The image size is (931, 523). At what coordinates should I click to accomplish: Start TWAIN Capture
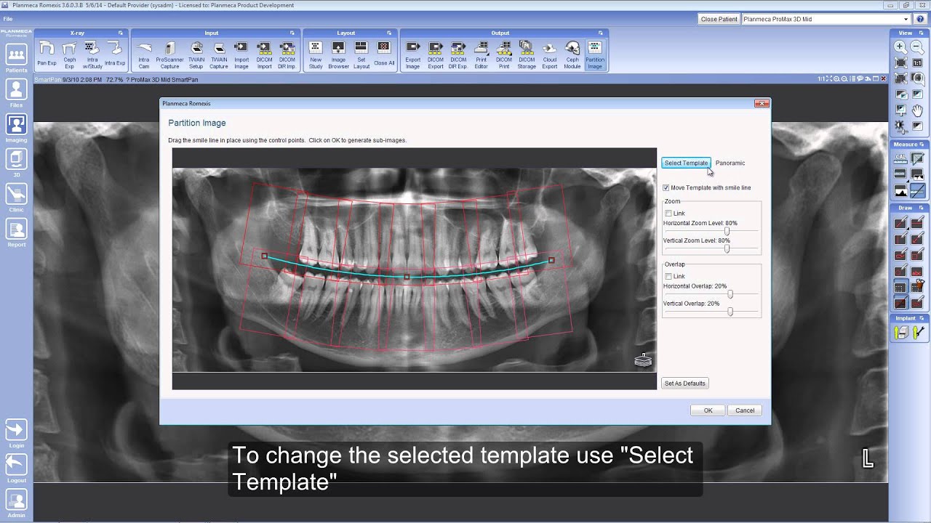click(219, 54)
